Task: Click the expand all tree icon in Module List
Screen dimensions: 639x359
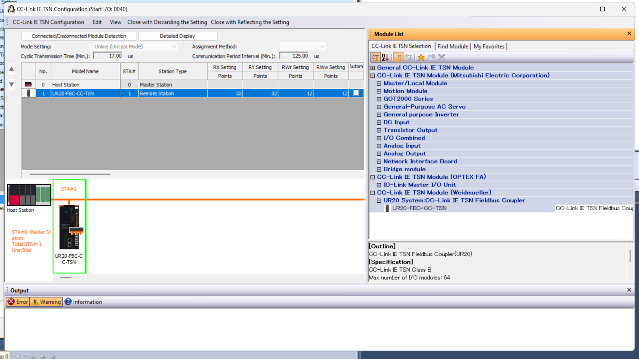Action: tap(398, 57)
